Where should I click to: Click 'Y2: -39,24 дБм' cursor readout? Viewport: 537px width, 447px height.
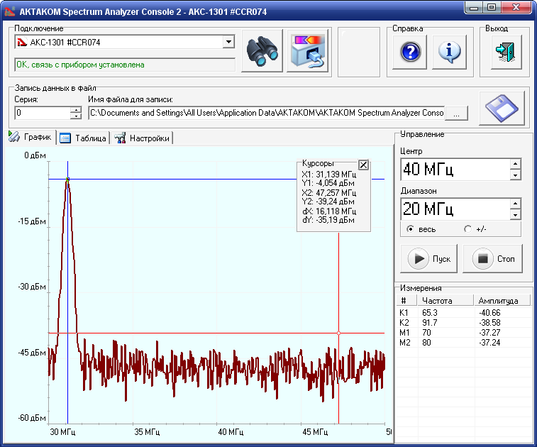coord(328,202)
